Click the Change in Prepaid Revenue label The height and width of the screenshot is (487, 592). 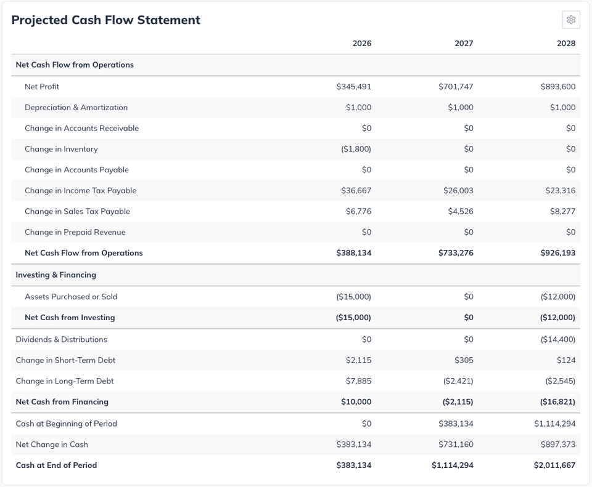click(x=75, y=232)
